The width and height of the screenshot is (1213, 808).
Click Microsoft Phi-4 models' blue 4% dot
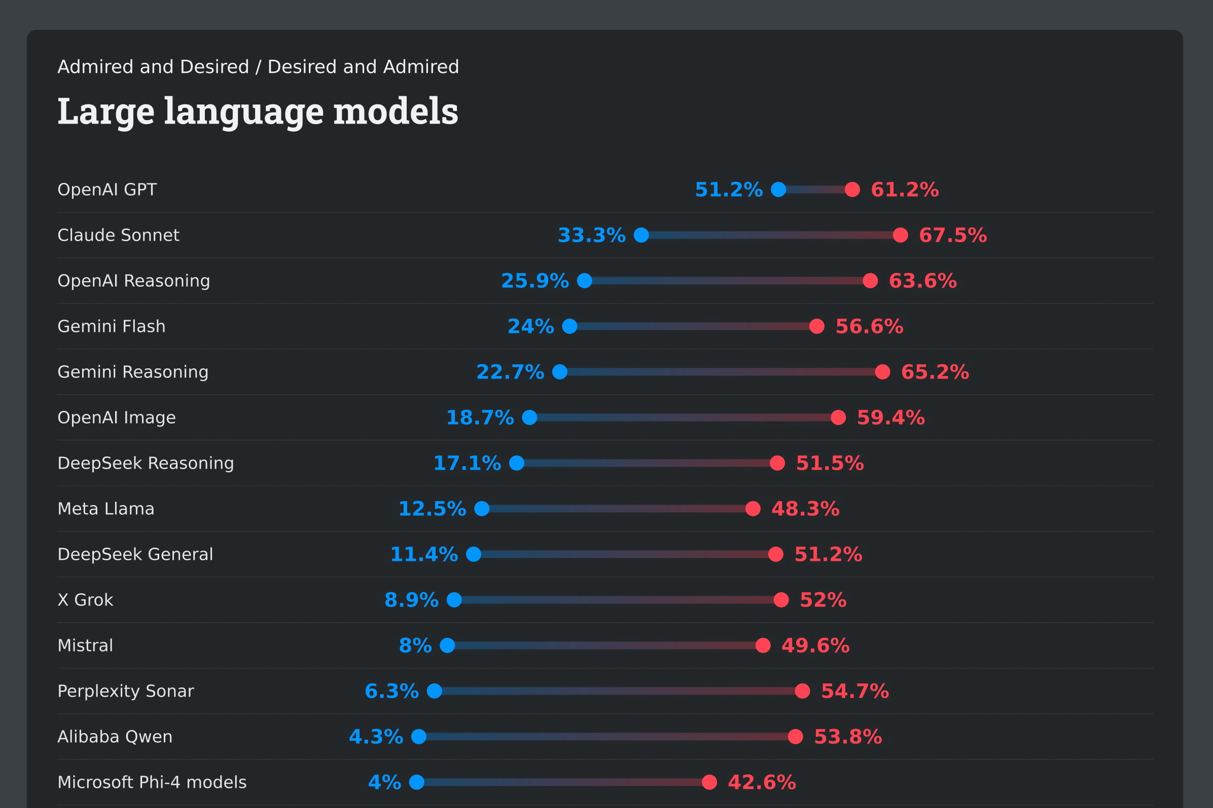(417, 782)
